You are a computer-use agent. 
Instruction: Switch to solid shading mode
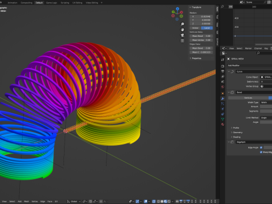pos(162,201)
